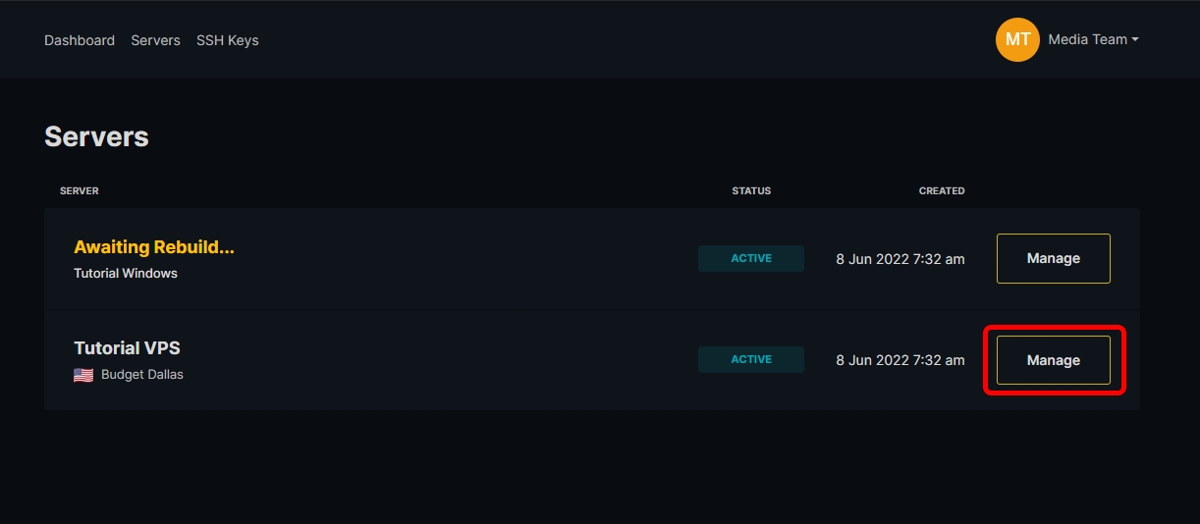This screenshot has height=524, width=1200.
Task: Go to the Dashboard nav item
Action: click(80, 40)
